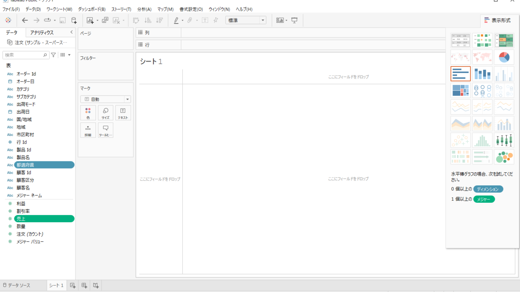Click the new dashboard tab icon at bottom
This screenshot has width=520, height=292.
point(84,286)
